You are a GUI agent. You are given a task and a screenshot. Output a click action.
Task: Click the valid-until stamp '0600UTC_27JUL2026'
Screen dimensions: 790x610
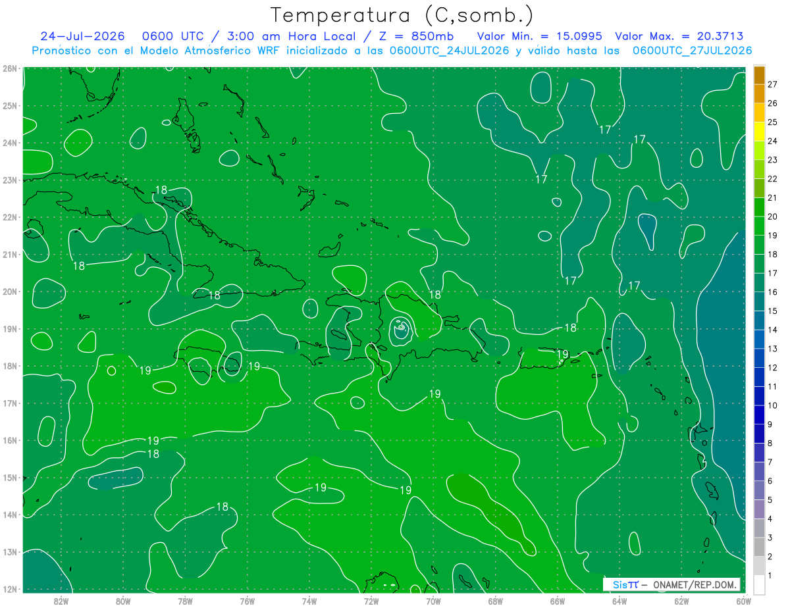pos(693,51)
